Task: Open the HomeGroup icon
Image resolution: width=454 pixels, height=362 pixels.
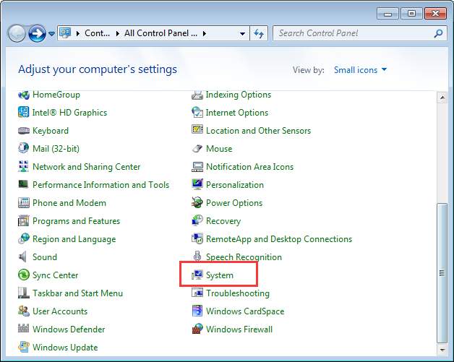Action: pyautogui.click(x=23, y=95)
